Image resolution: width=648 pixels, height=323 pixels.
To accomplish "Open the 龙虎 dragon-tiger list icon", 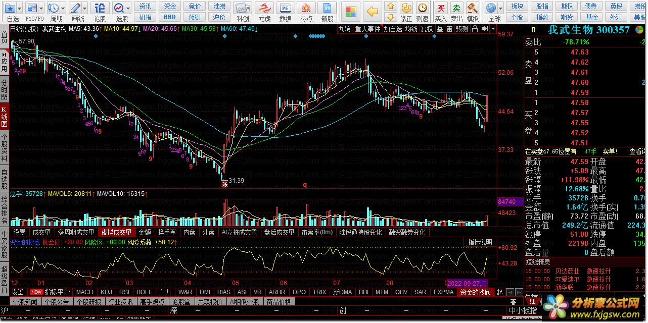I will [264, 9].
